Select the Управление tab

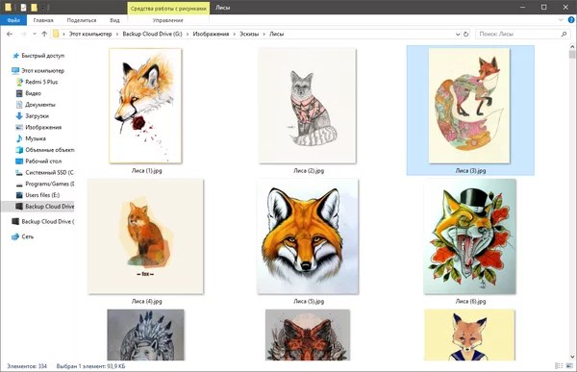pos(167,20)
